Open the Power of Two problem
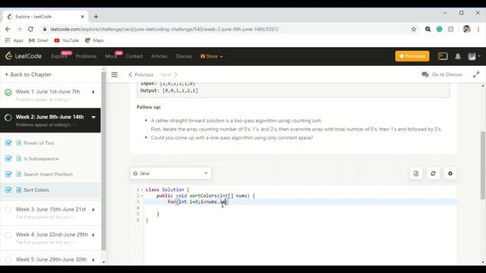486x273 pixels. [39, 143]
